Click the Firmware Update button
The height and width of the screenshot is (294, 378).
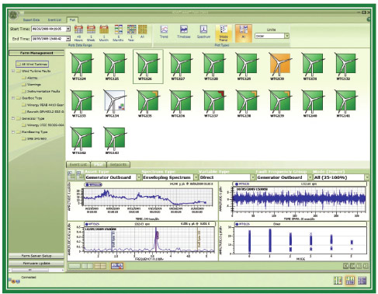coord(36,263)
